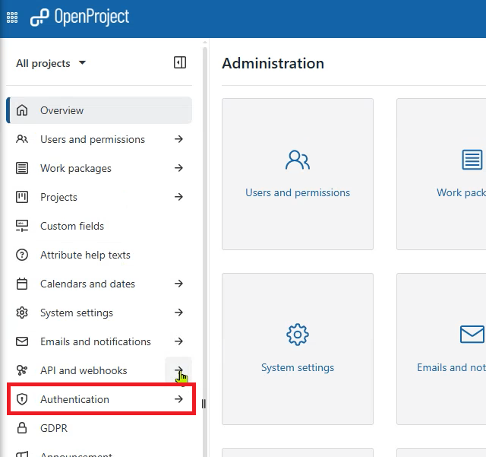Open System settings in the sidebar
Image resolution: width=486 pixels, height=457 pixels.
point(77,313)
